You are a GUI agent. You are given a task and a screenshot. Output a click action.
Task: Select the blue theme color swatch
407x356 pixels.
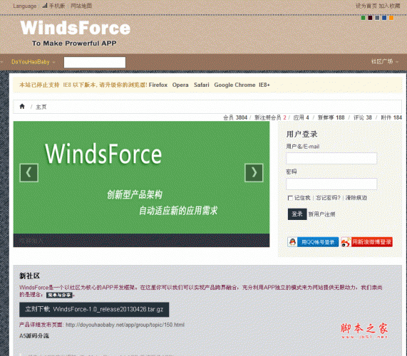coord(384,18)
